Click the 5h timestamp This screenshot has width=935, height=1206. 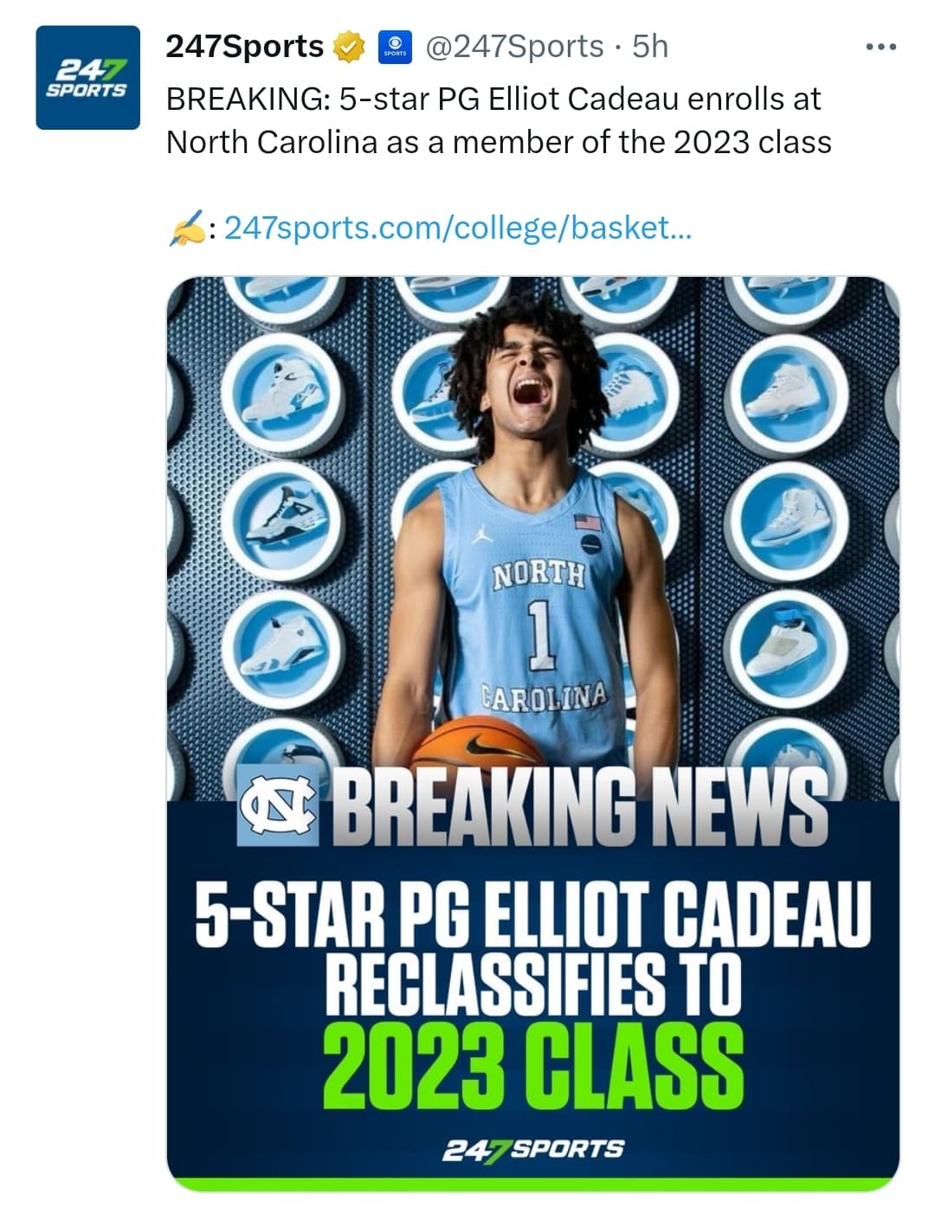[x=650, y=47]
